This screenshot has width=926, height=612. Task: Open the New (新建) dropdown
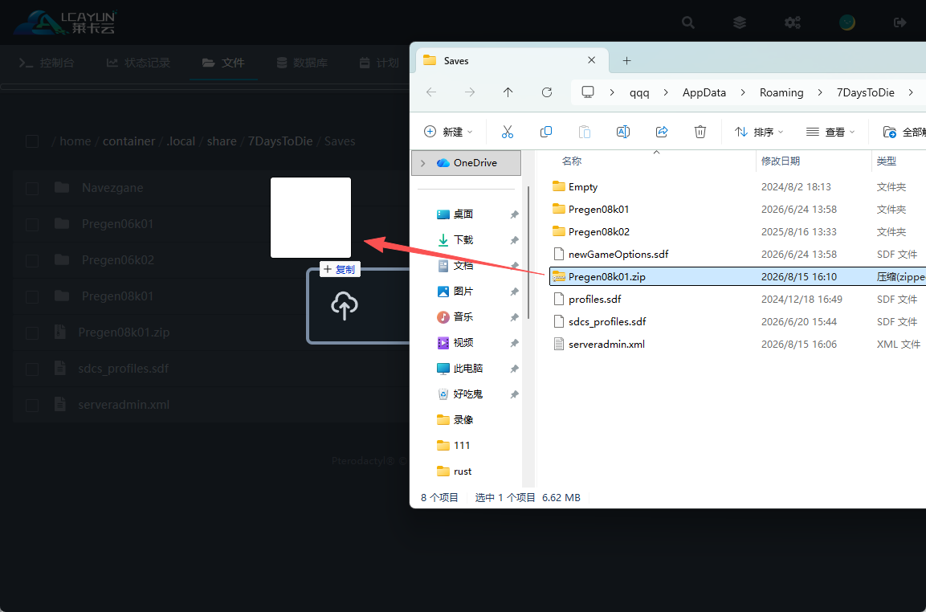448,132
